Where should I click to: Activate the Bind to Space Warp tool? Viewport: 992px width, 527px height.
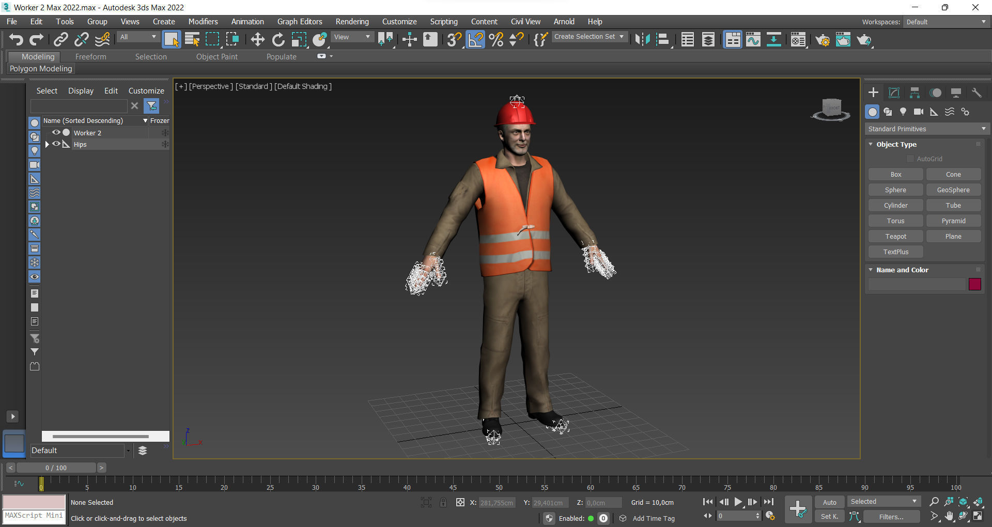[102, 40]
